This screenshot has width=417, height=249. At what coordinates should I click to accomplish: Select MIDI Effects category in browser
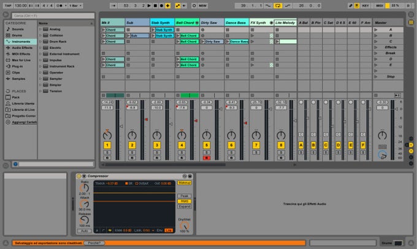[21, 54]
